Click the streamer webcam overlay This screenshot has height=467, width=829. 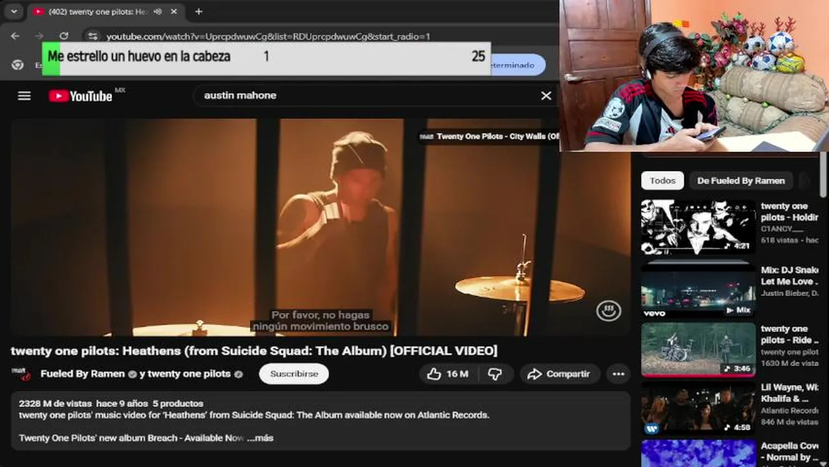[694, 75]
